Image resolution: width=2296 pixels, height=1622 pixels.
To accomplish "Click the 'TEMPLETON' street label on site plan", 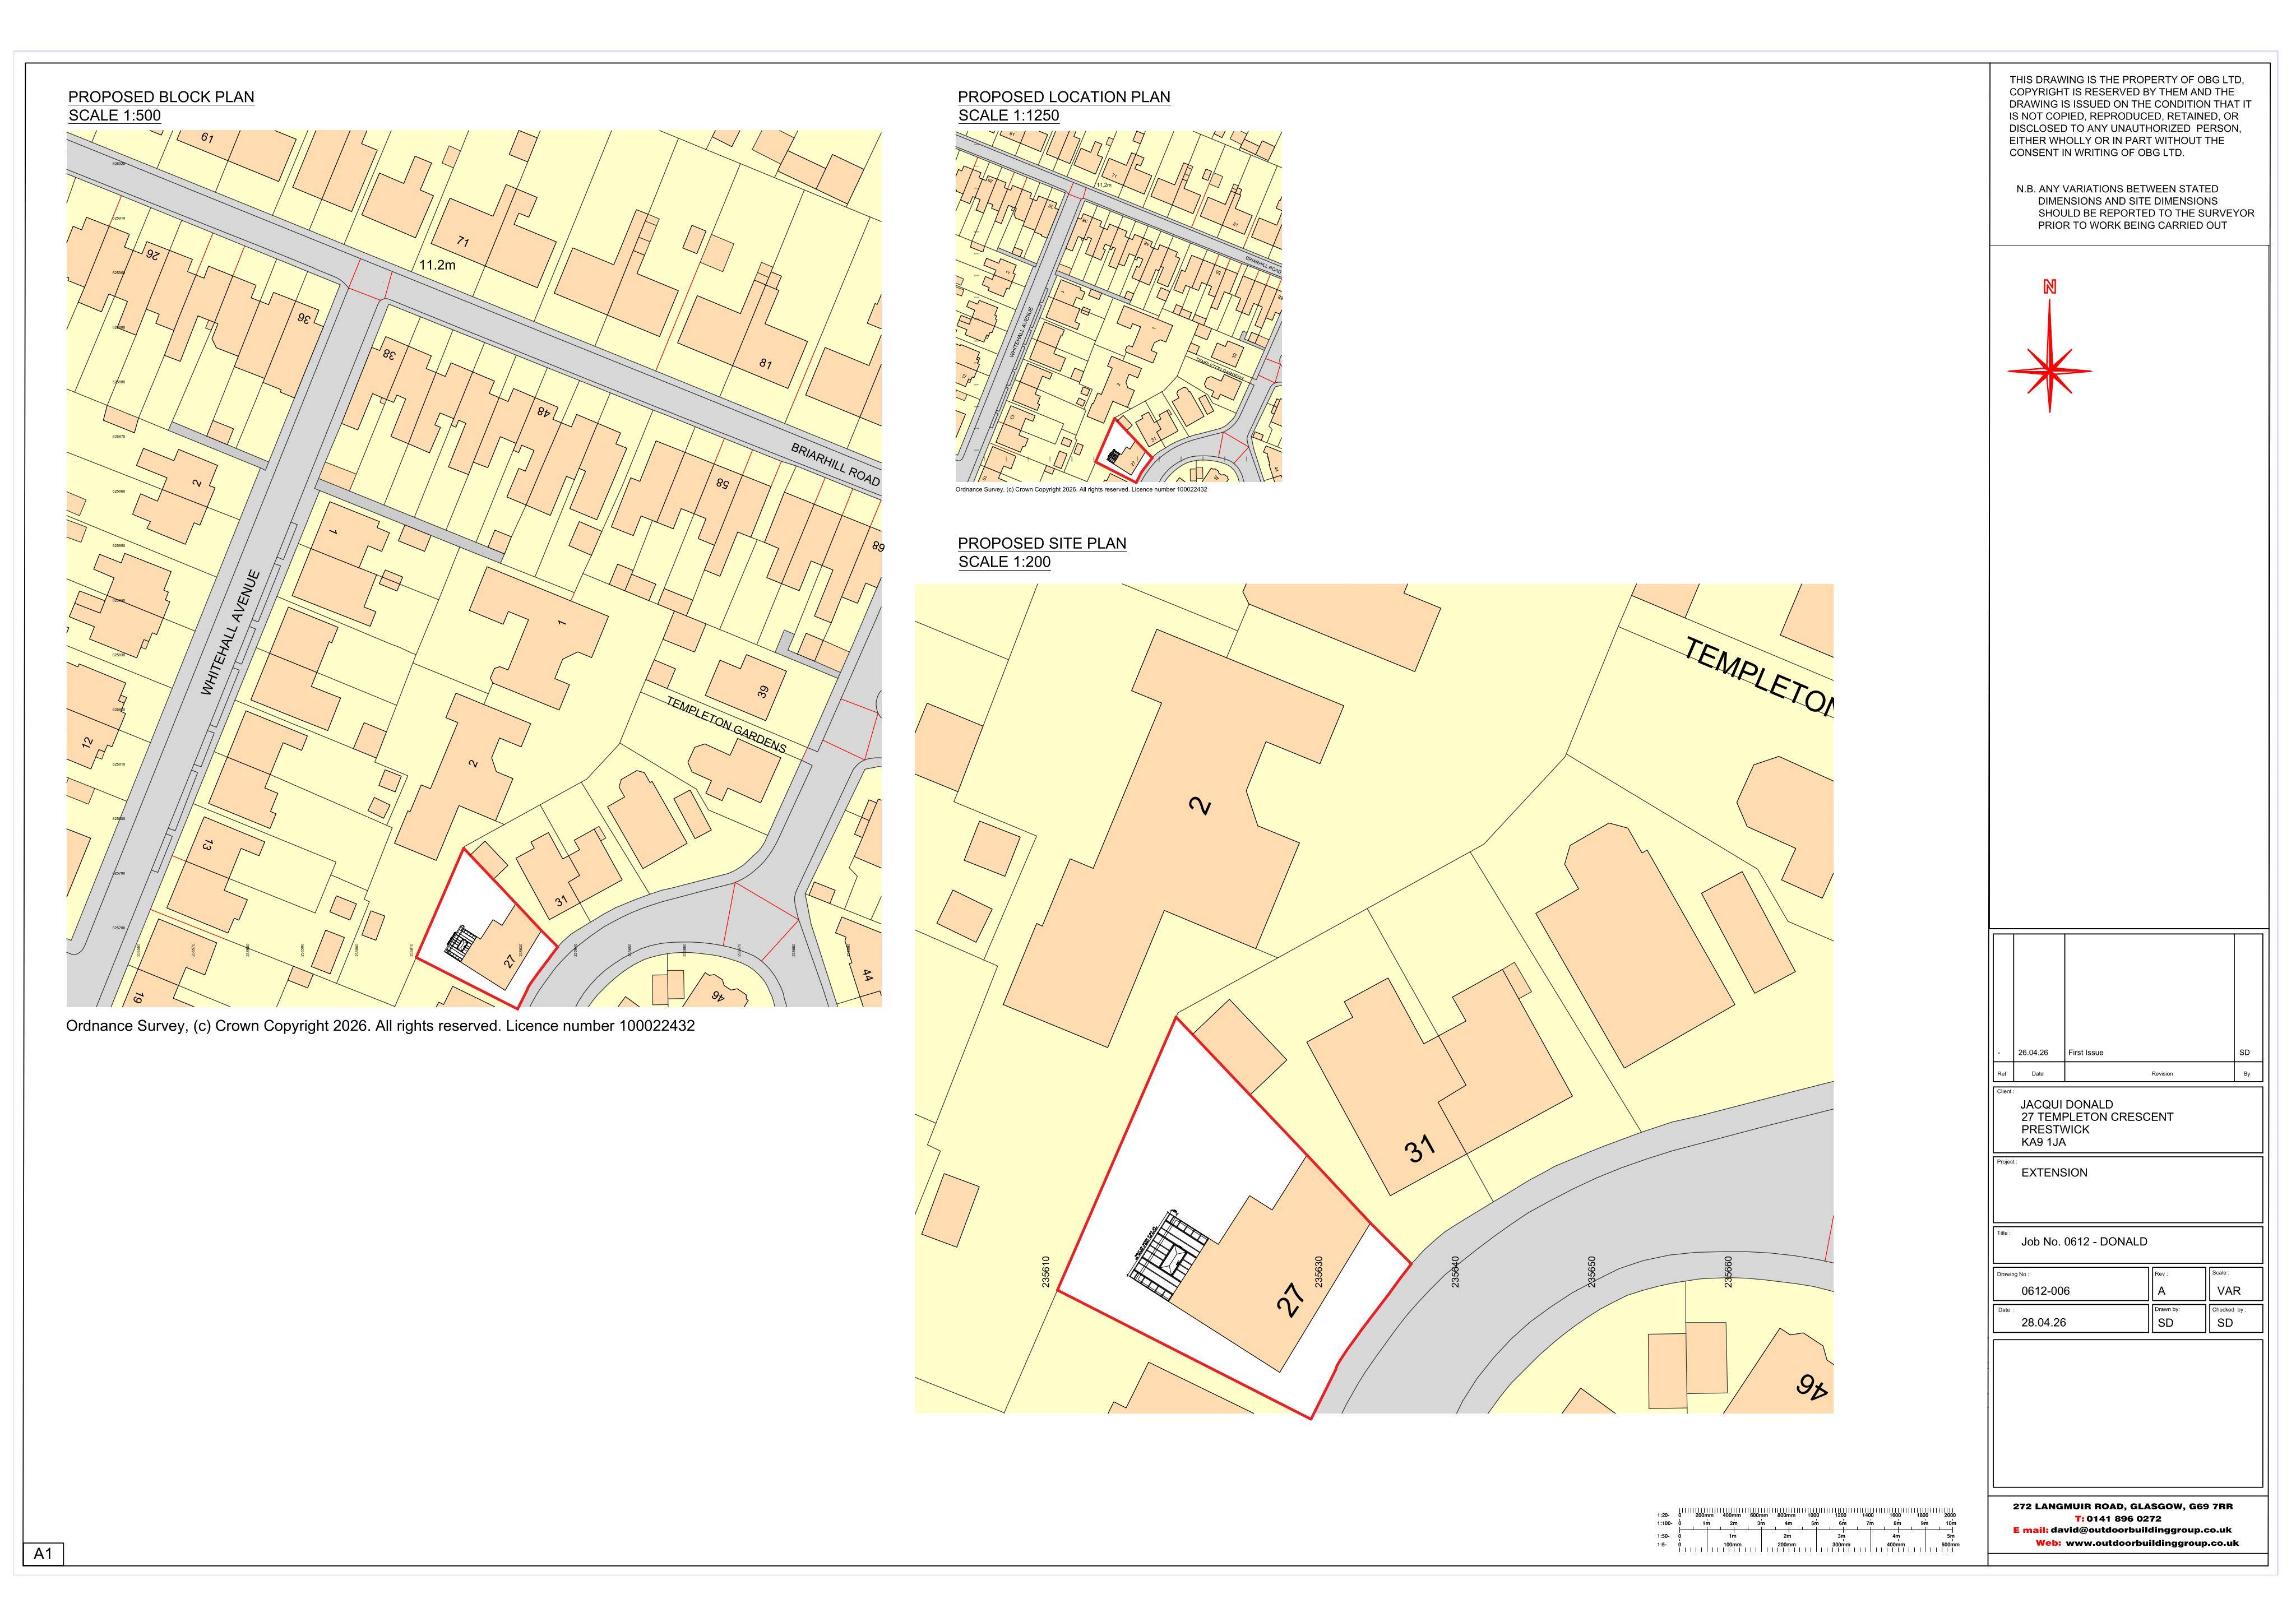I will pos(1760,677).
